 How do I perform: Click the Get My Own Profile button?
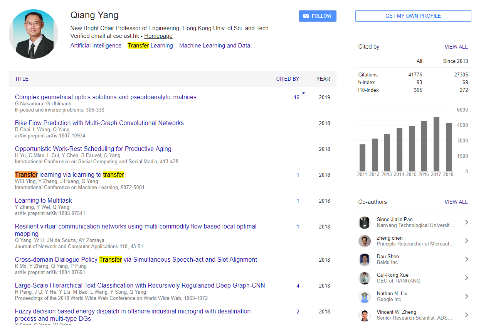pos(413,16)
